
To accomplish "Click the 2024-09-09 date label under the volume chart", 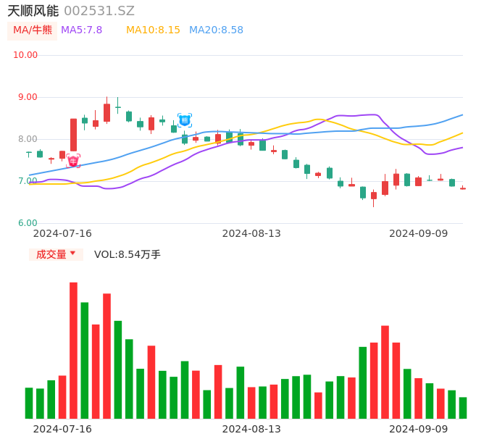I will coord(419,429).
